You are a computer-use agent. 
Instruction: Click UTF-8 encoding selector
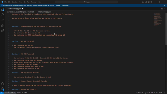[x=153, y=93]
